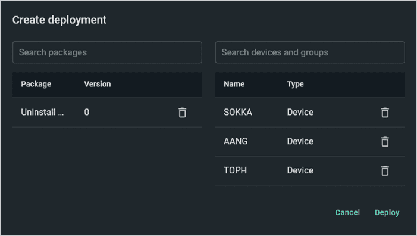Click the Search packages field
This screenshot has height=236, width=417.
tap(107, 52)
